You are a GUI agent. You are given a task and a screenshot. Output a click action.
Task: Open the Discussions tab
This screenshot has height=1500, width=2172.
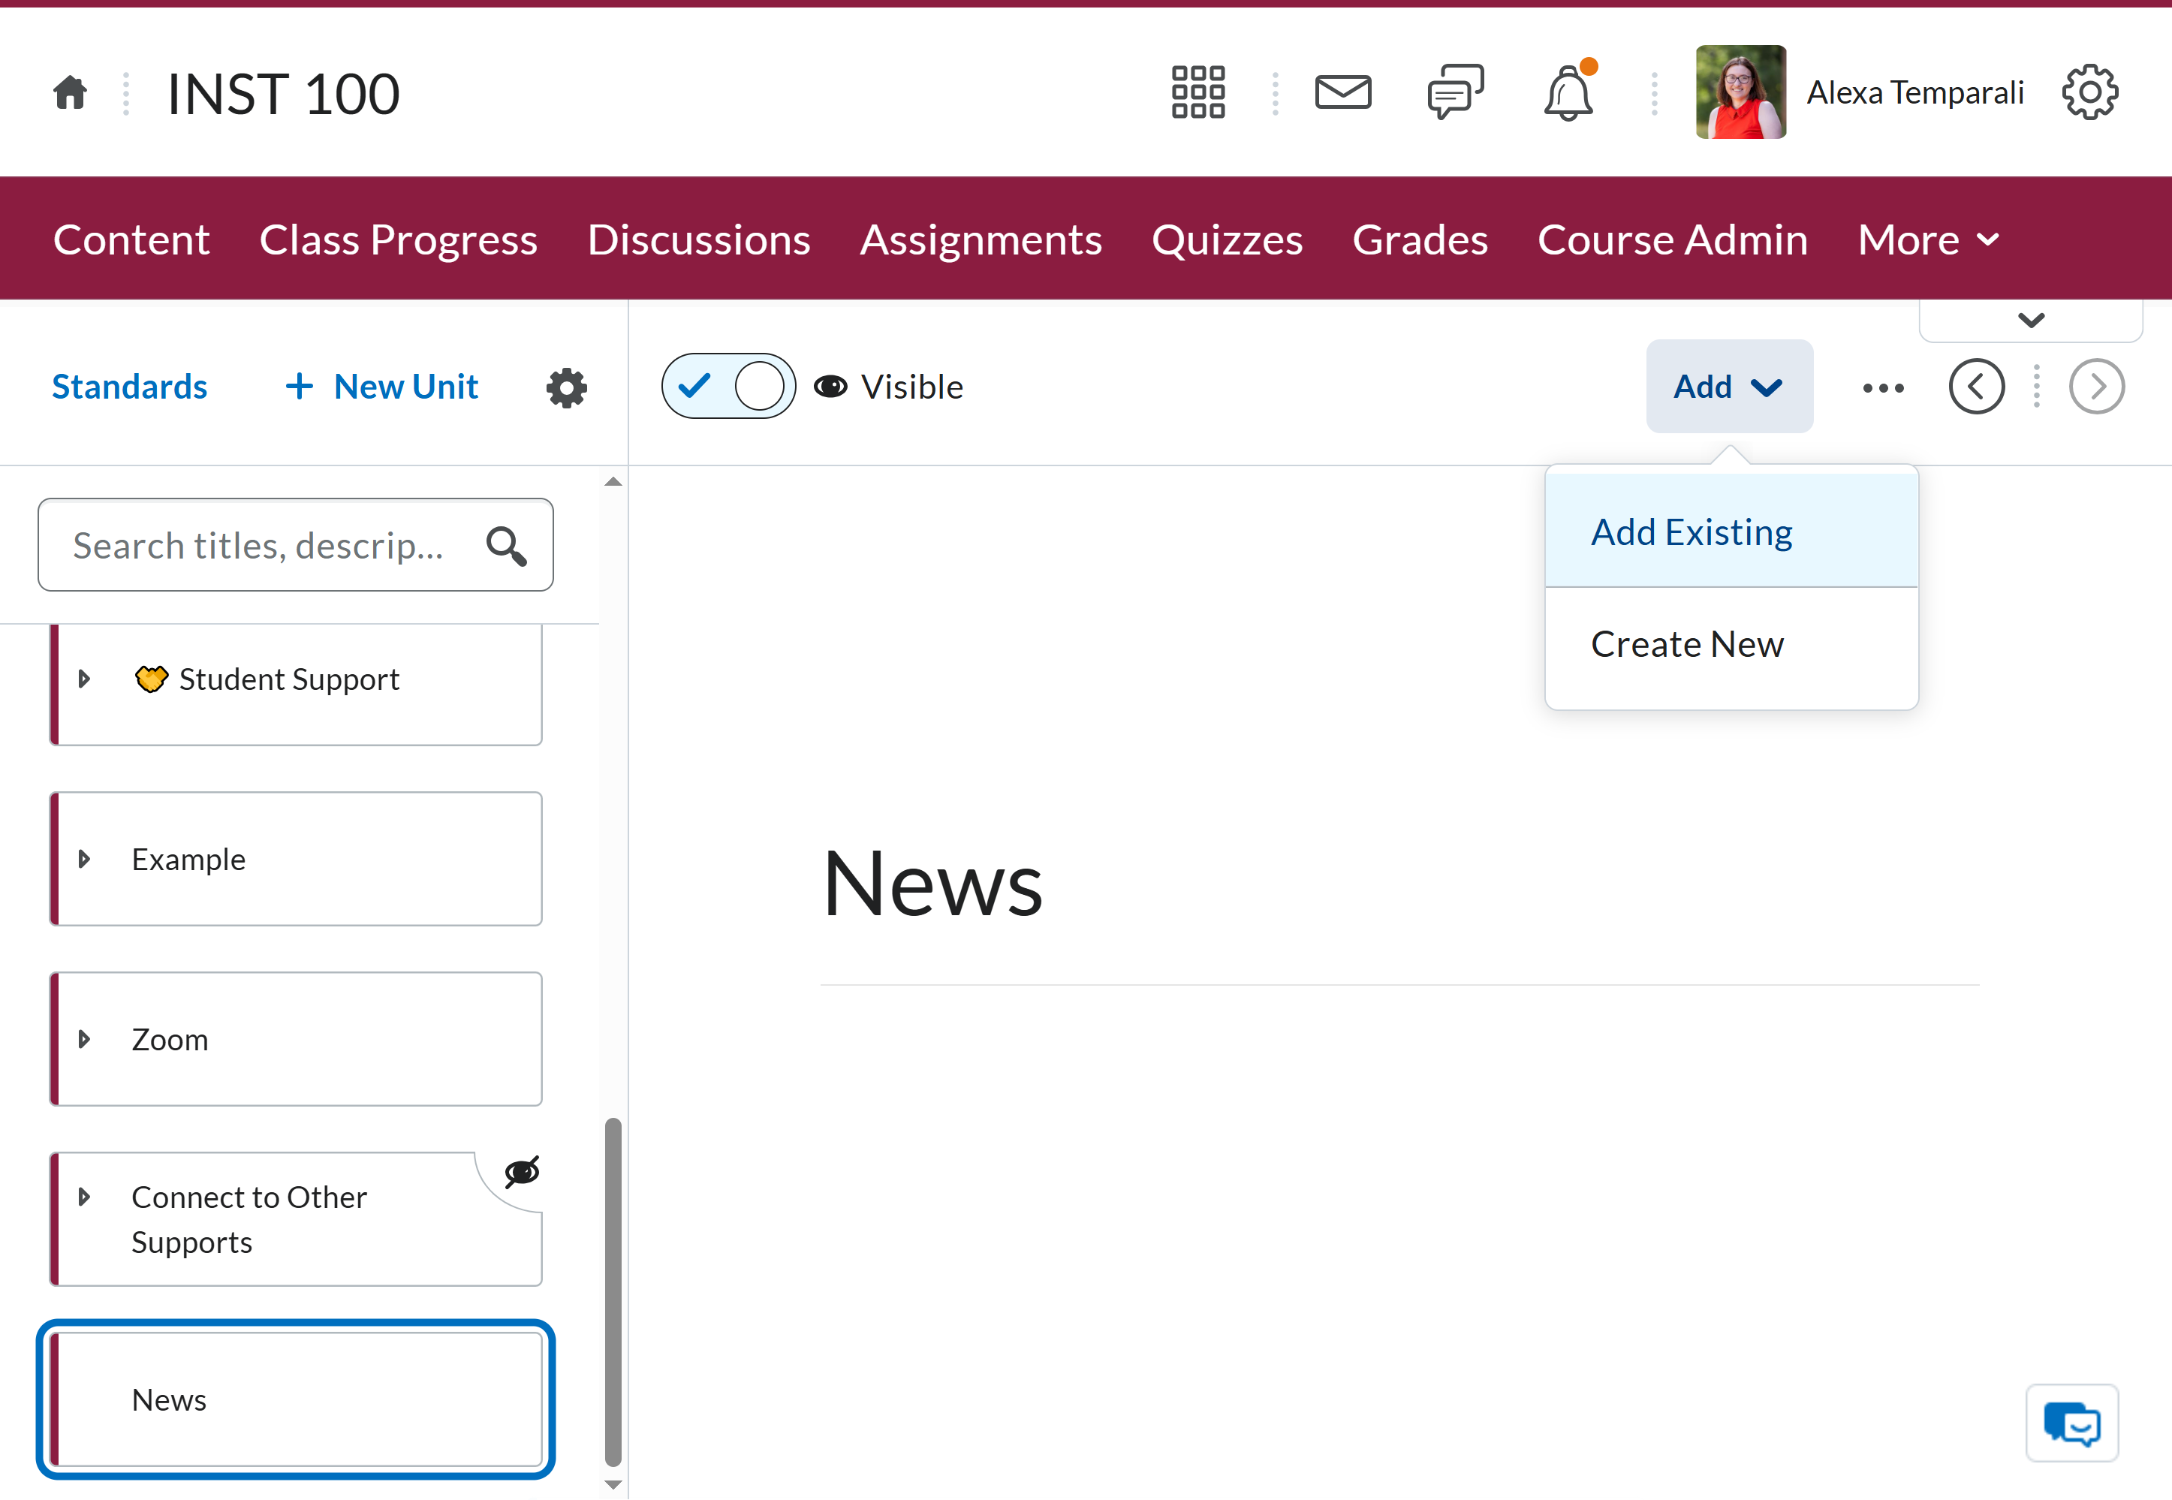[699, 239]
